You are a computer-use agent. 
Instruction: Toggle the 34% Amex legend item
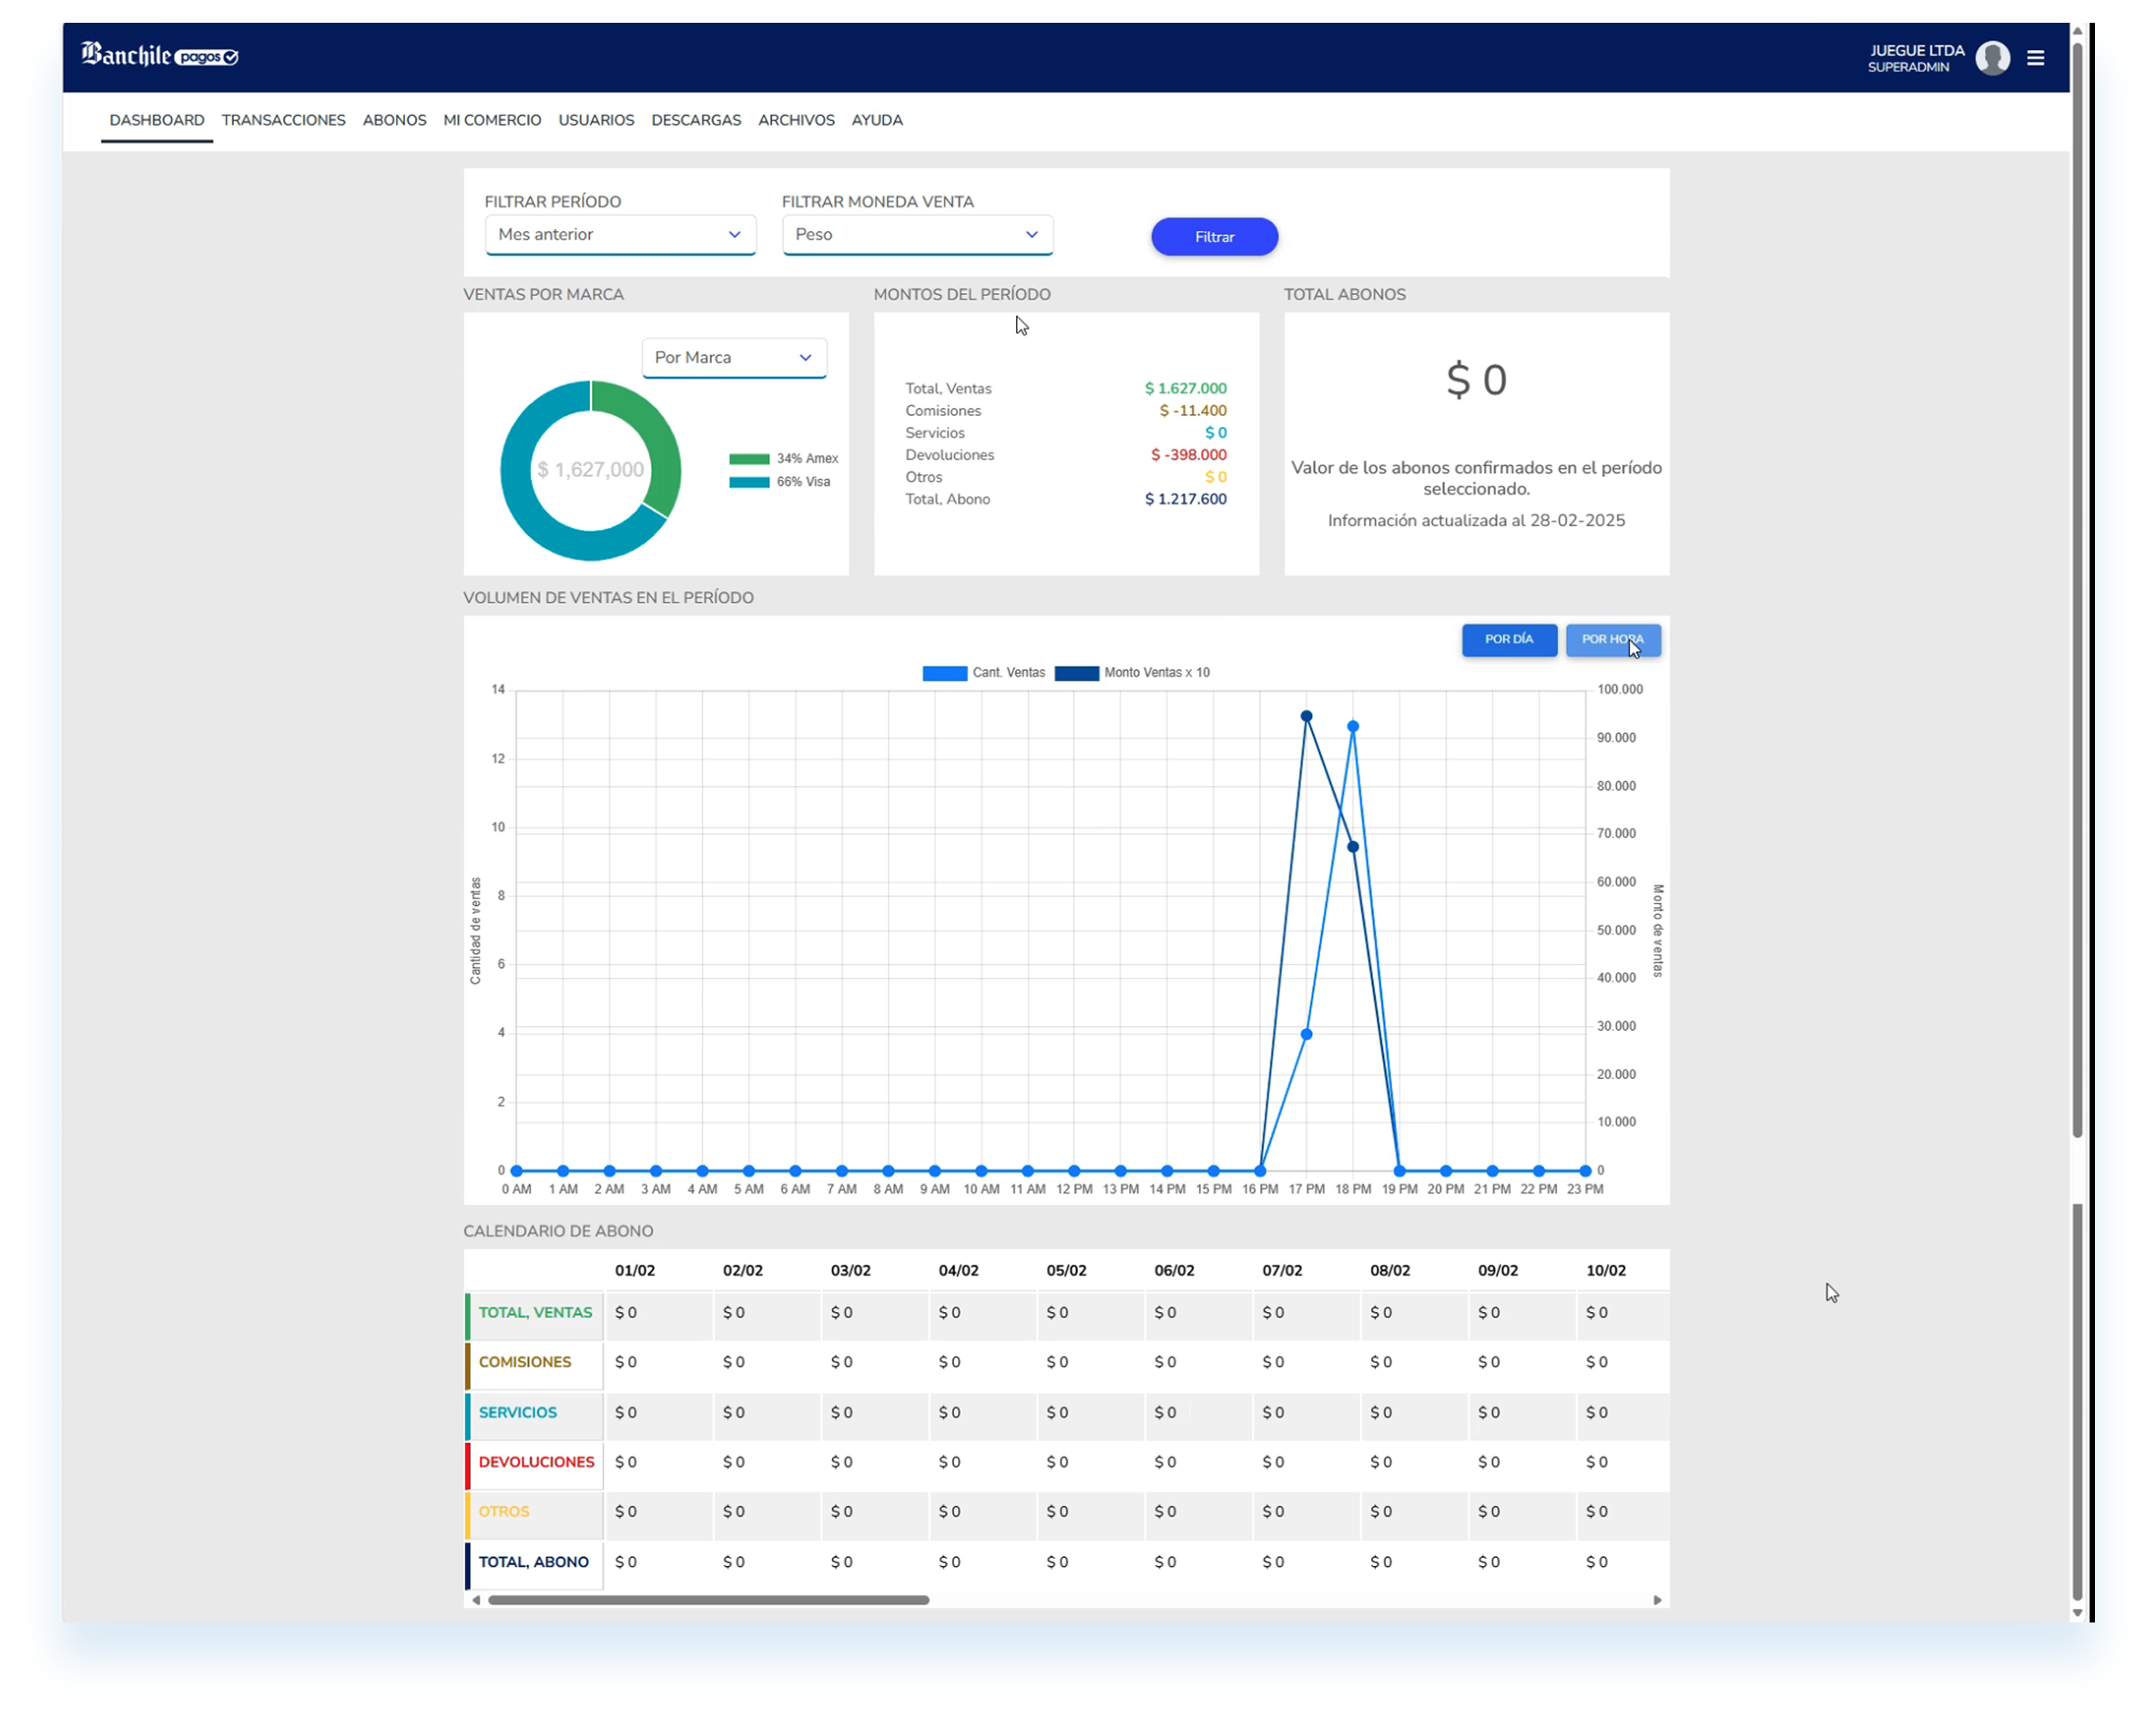[x=784, y=459]
